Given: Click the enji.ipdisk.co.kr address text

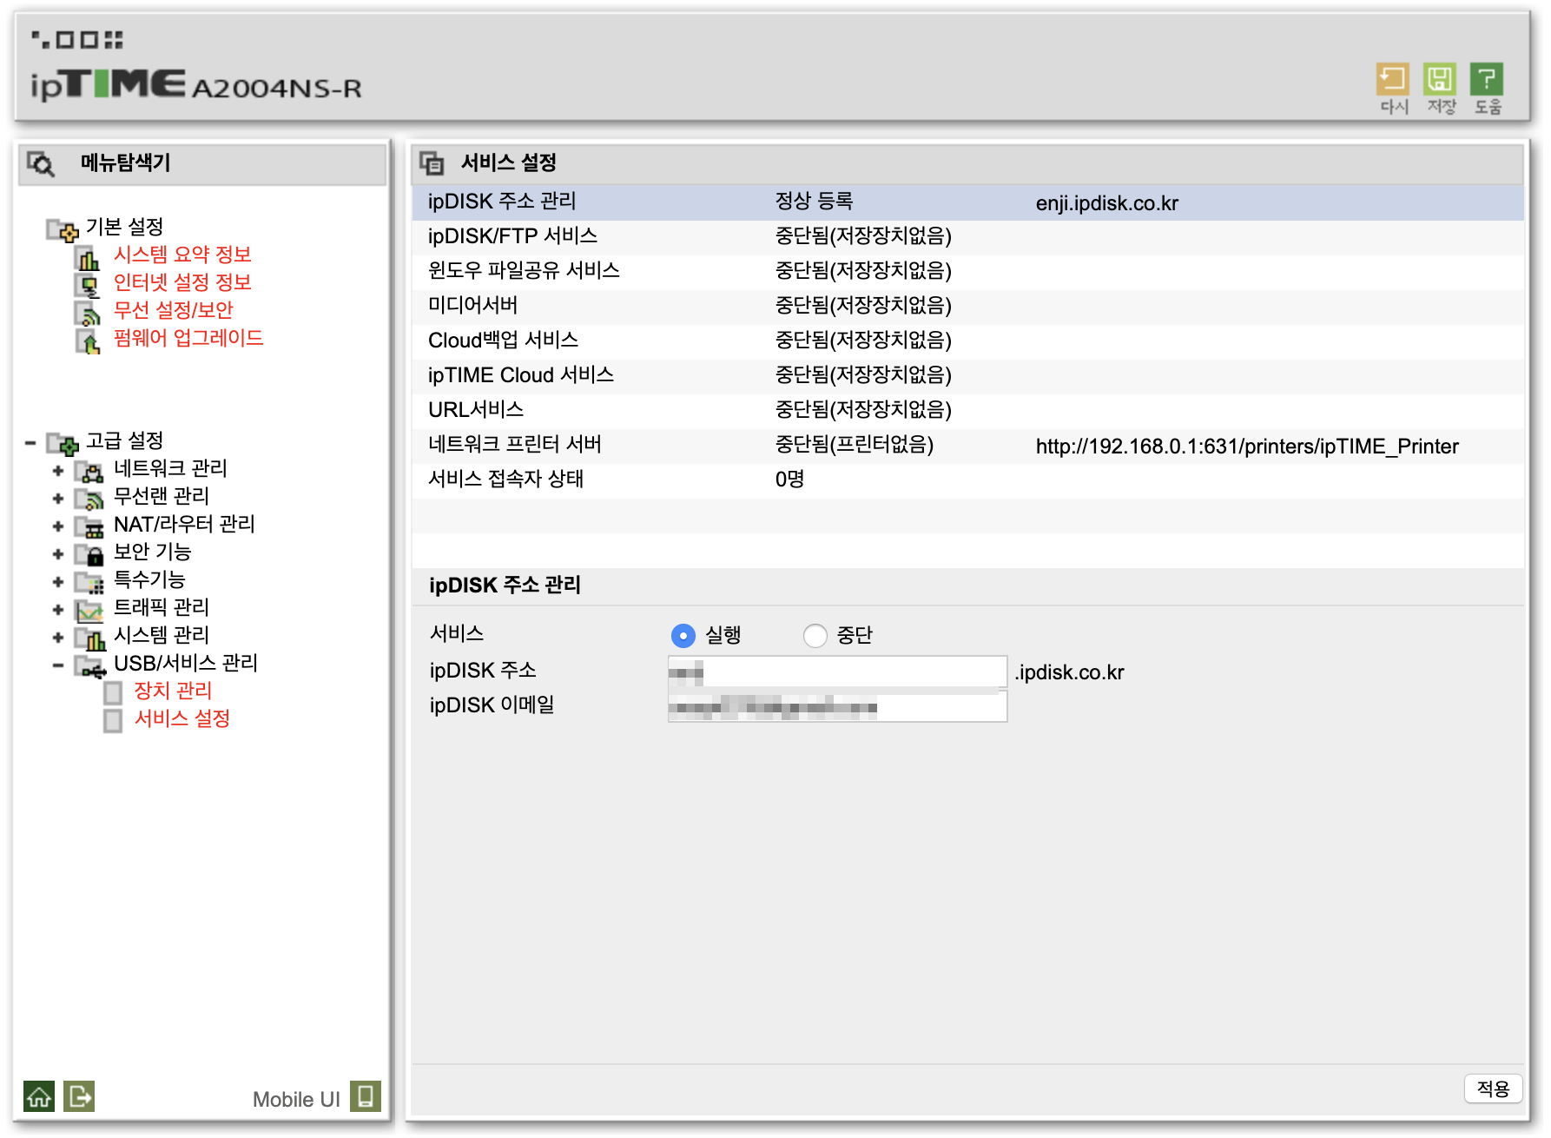Looking at the screenshot, I should 1106,203.
